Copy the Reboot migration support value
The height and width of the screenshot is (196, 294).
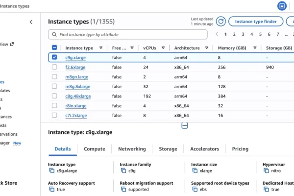123,189
